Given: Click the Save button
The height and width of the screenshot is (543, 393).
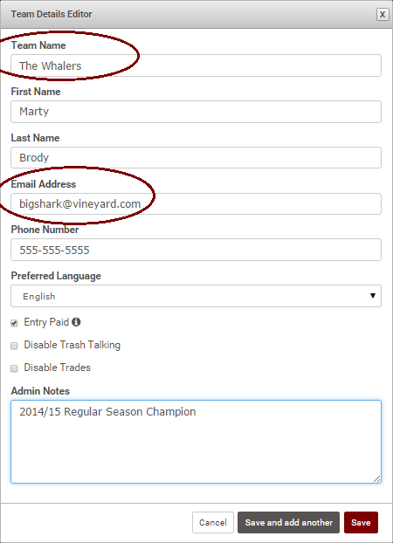Looking at the screenshot, I should [361, 522].
